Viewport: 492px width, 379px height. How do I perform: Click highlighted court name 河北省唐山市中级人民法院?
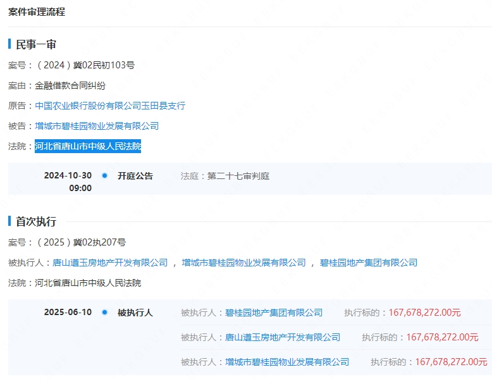(88, 146)
